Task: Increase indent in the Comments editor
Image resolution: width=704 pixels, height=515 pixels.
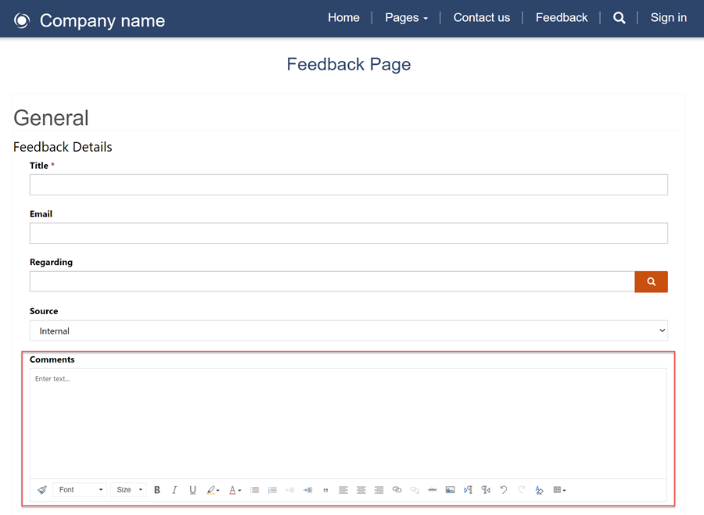Action: [x=308, y=490]
